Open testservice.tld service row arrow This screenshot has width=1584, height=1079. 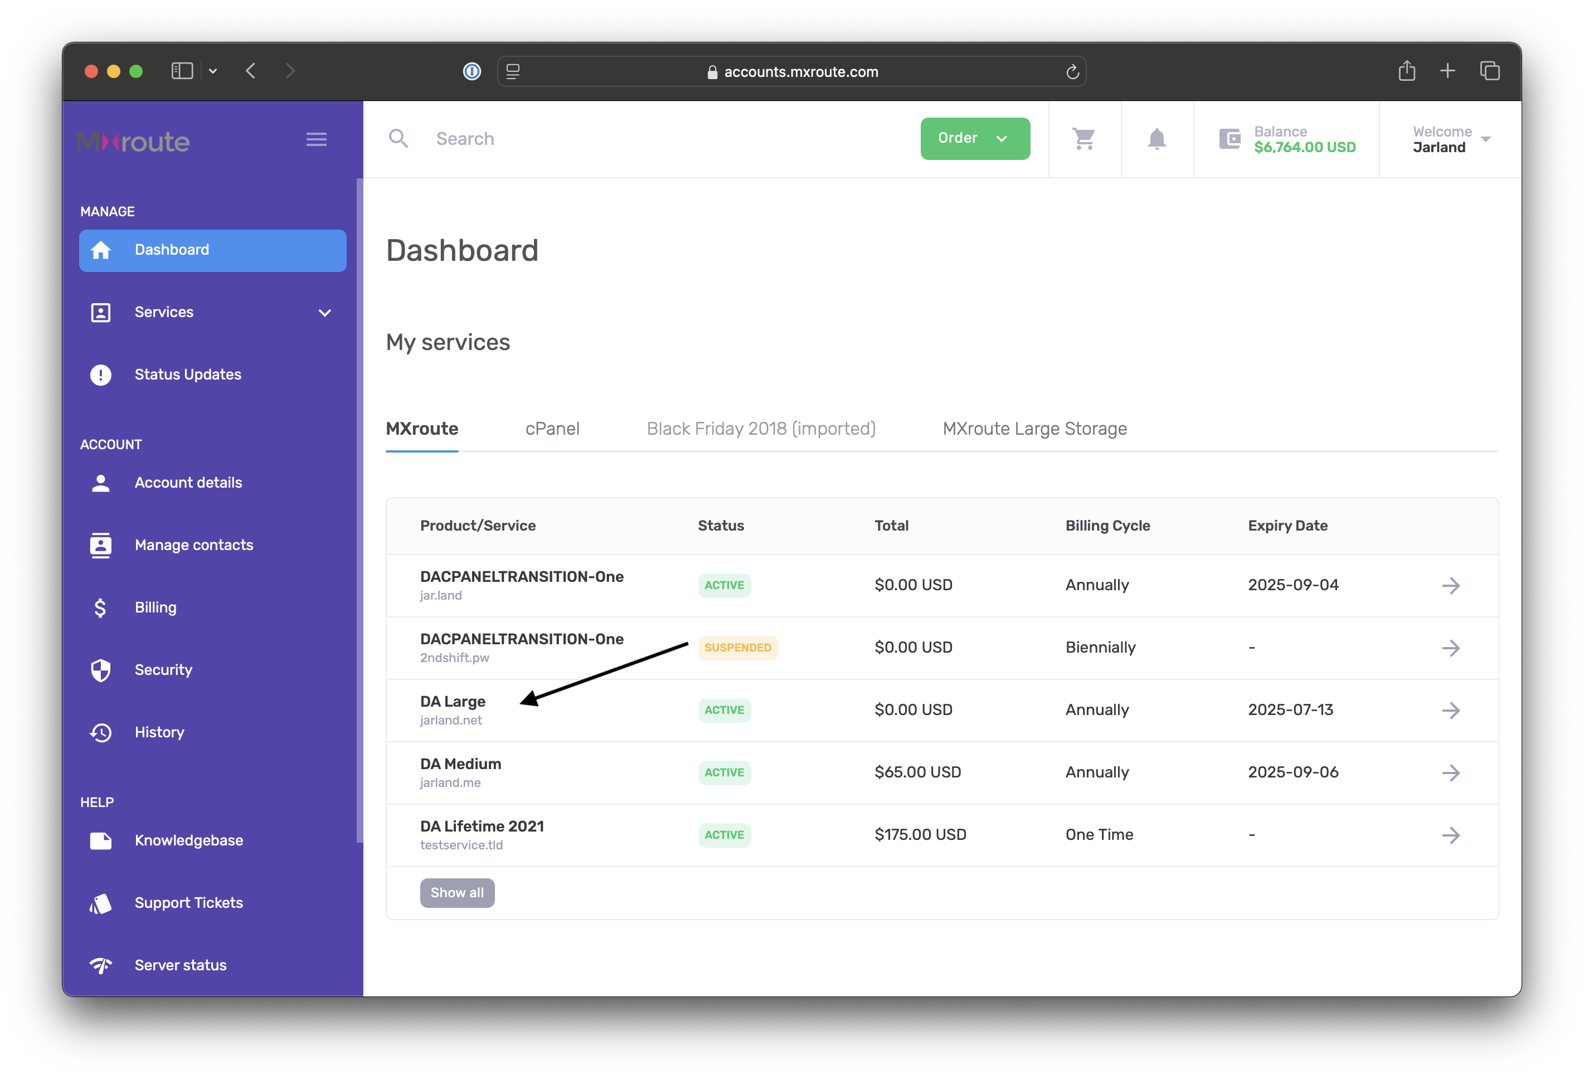coord(1450,835)
